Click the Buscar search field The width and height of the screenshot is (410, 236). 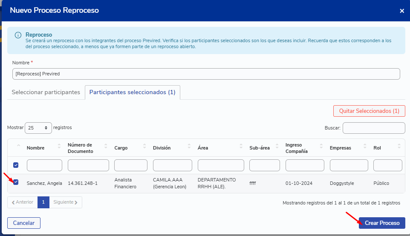click(x=374, y=128)
